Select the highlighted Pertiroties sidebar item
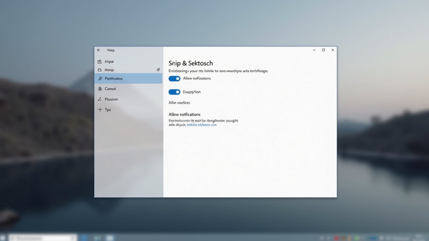The width and height of the screenshot is (429, 241). (x=128, y=78)
